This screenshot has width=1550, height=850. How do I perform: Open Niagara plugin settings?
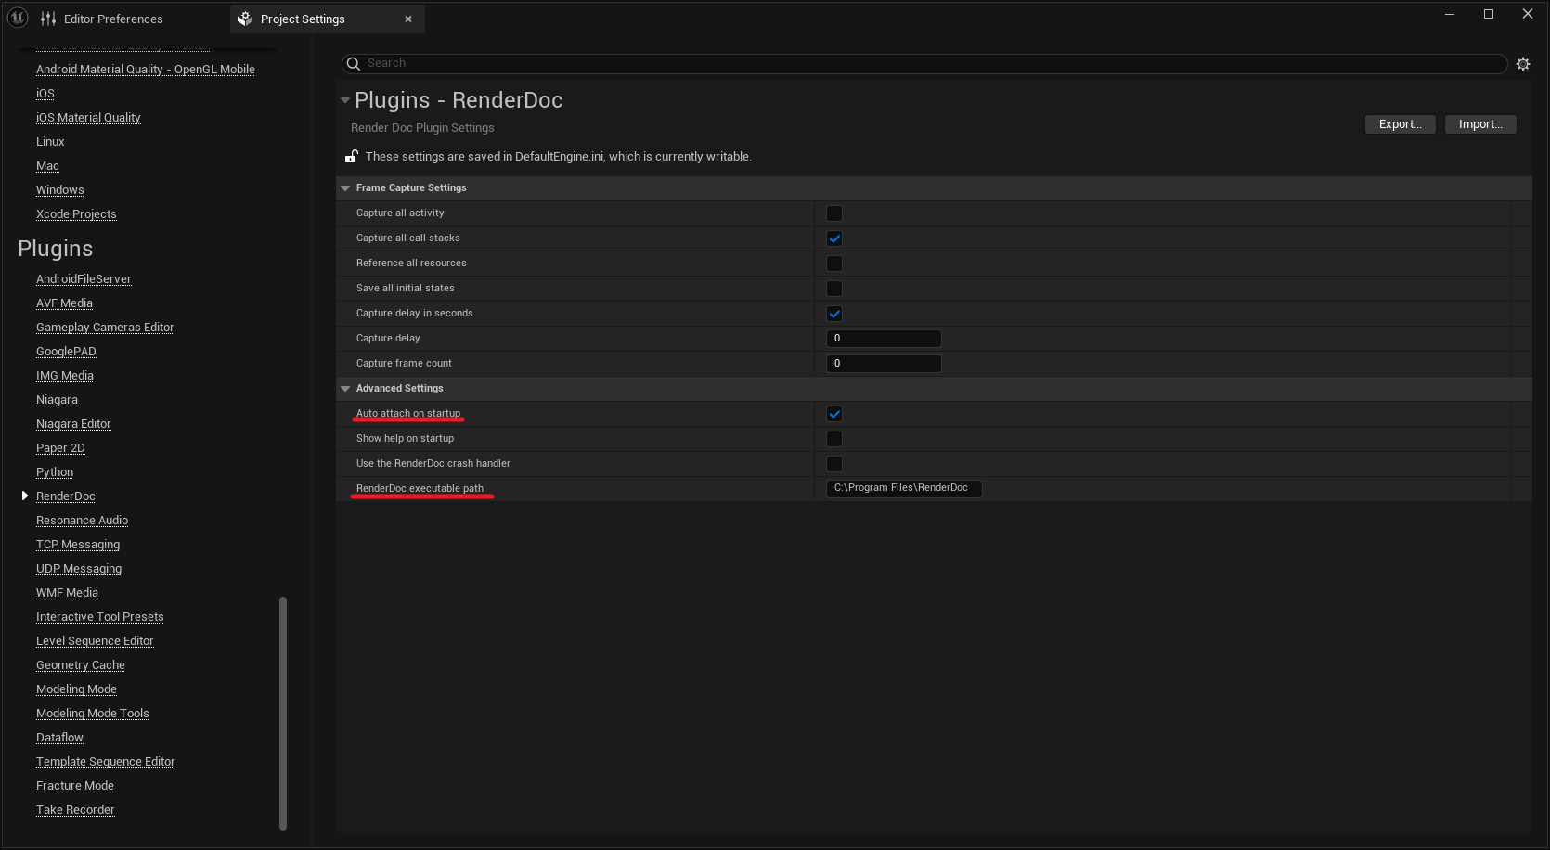pyautogui.click(x=57, y=400)
